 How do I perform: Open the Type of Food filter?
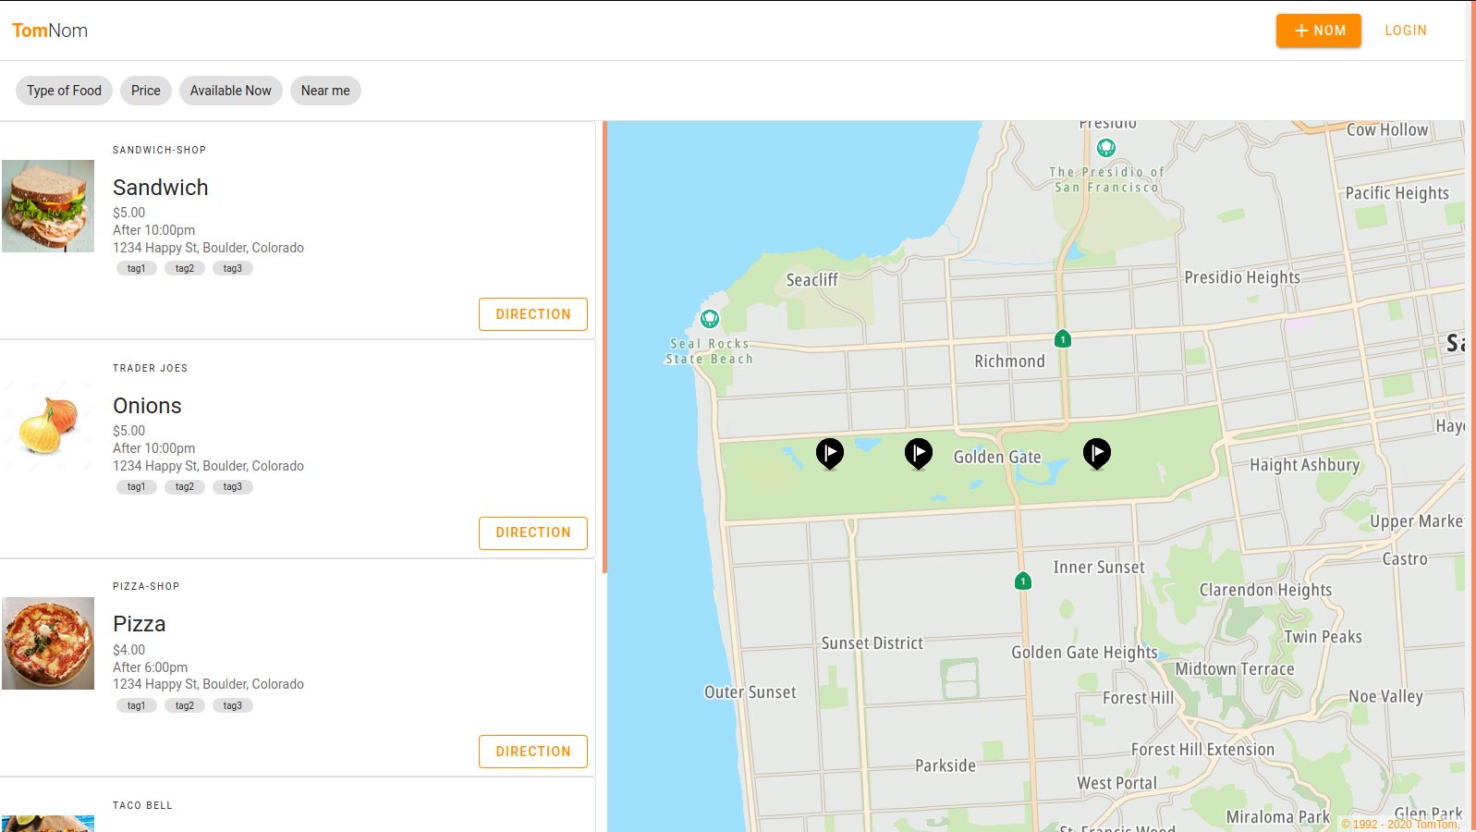pos(64,91)
